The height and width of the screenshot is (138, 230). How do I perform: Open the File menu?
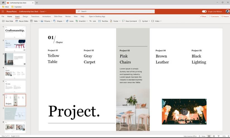[x=3, y=16]
